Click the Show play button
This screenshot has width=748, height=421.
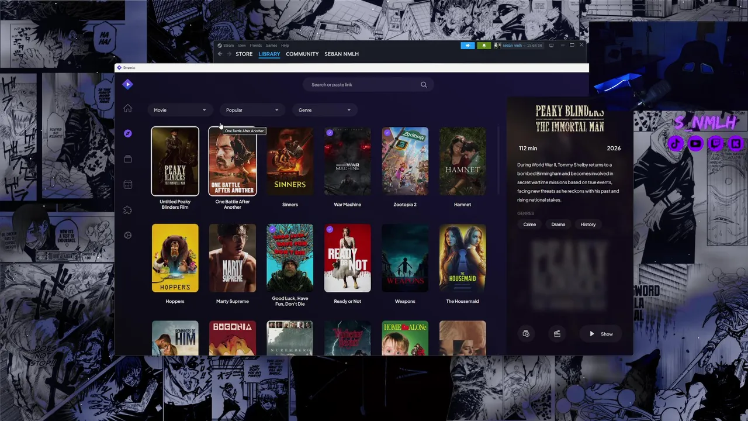click(x=601, y=334)
